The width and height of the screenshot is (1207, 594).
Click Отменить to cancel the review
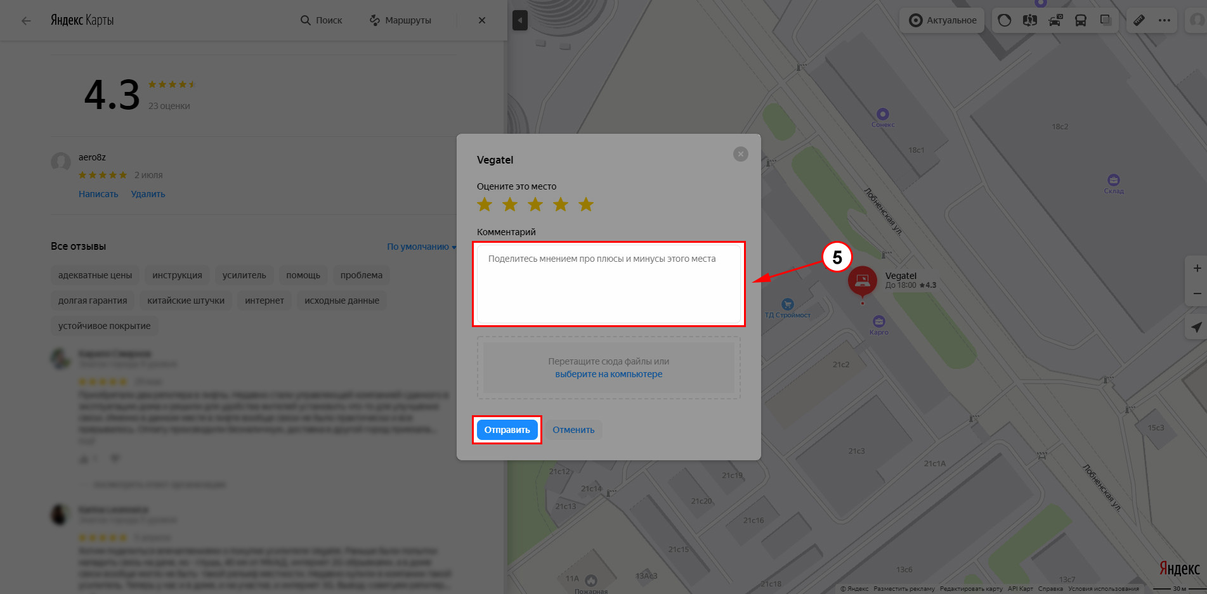(x=573, y=430)
